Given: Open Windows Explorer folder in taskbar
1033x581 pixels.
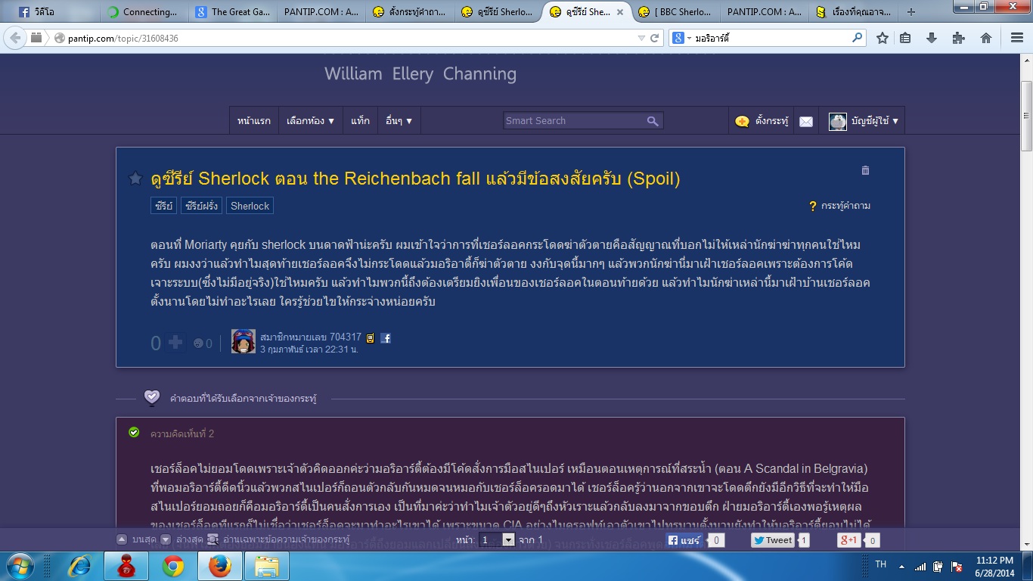Looking at the screenshot, I should 266,566.
